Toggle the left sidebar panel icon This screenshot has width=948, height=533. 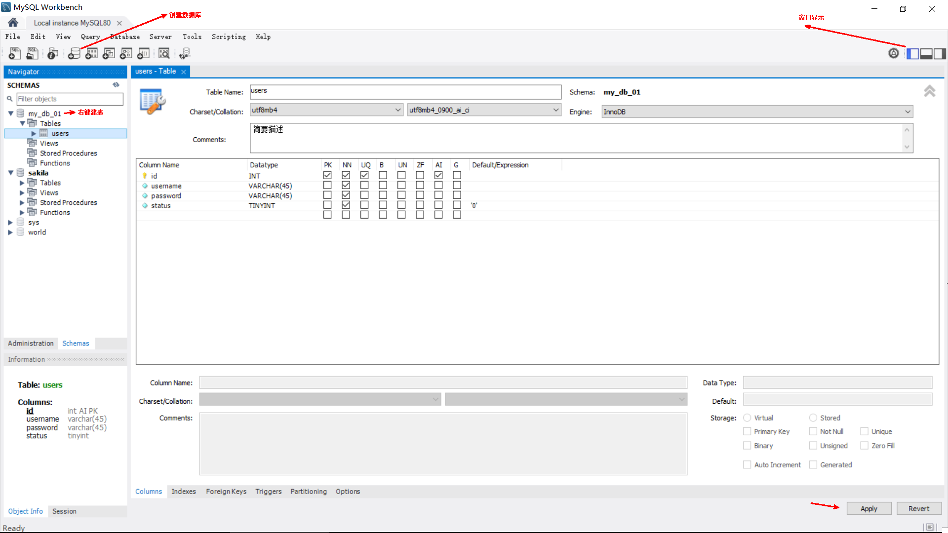[x=913, y=54]
